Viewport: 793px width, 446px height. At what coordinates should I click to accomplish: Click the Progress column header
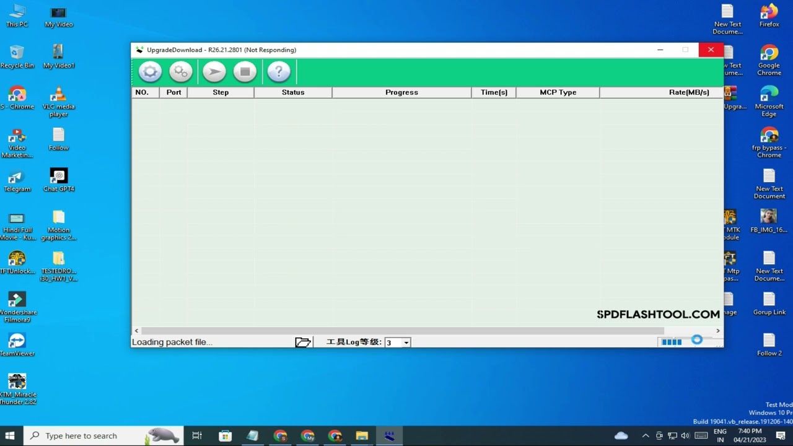point(401,92)
